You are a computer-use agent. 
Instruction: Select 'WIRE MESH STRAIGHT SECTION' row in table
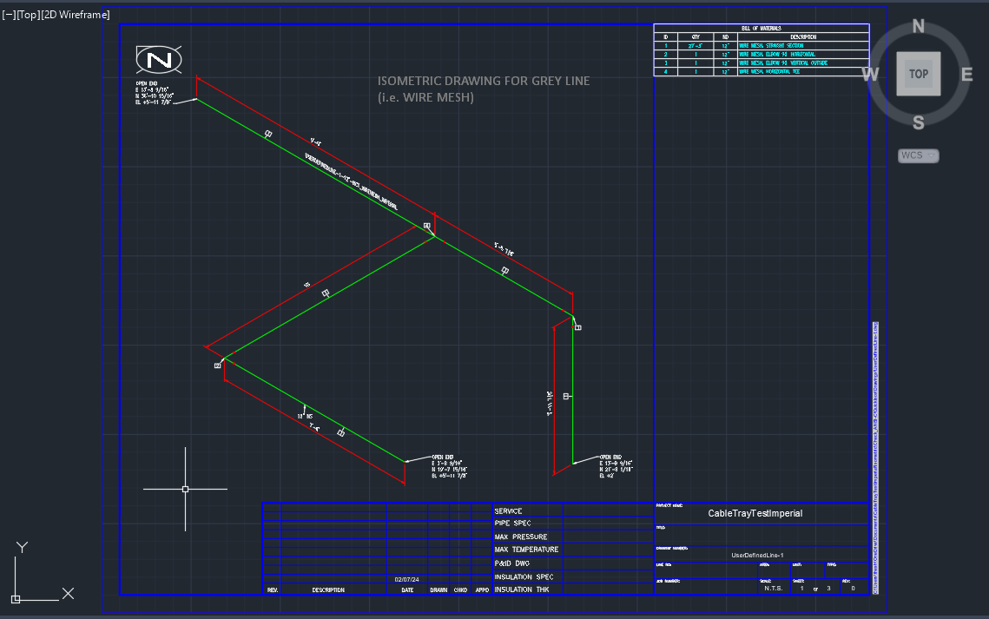click(x=762, y=45)
